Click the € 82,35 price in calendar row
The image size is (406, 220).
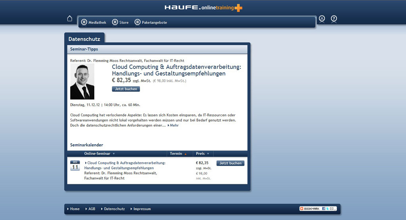point(202,163)
